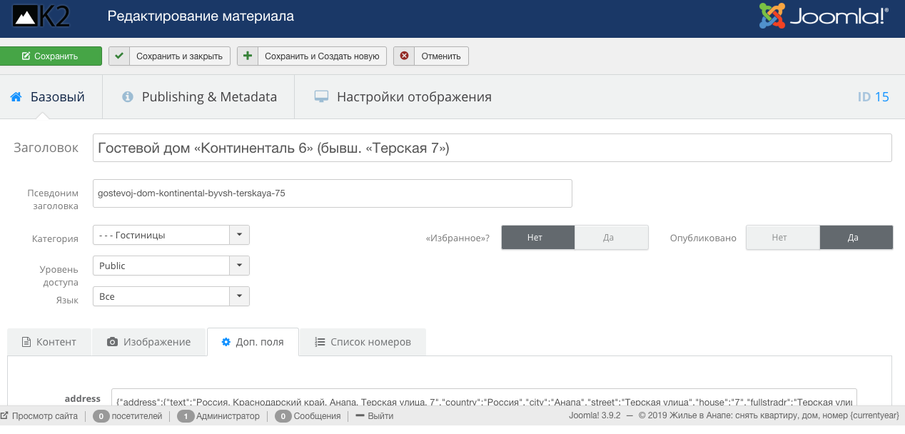Image resolution: width=905 pixels, height=434 pixels.
Task: Click the Редактирование материала heading
Action: tap(201, 16)
